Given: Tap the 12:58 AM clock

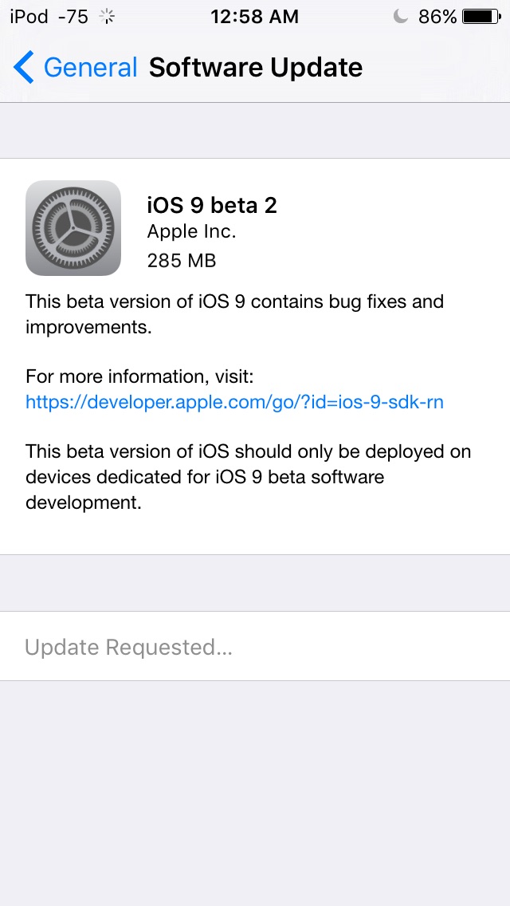Looking at the screenshot, I should pyautogui.click(x=255, y=17).
